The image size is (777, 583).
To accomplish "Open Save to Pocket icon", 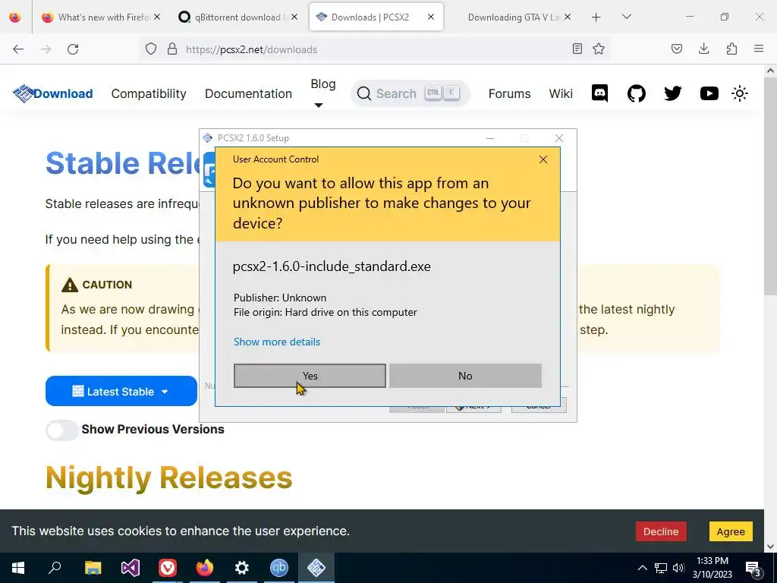I will tap(676, 49).
